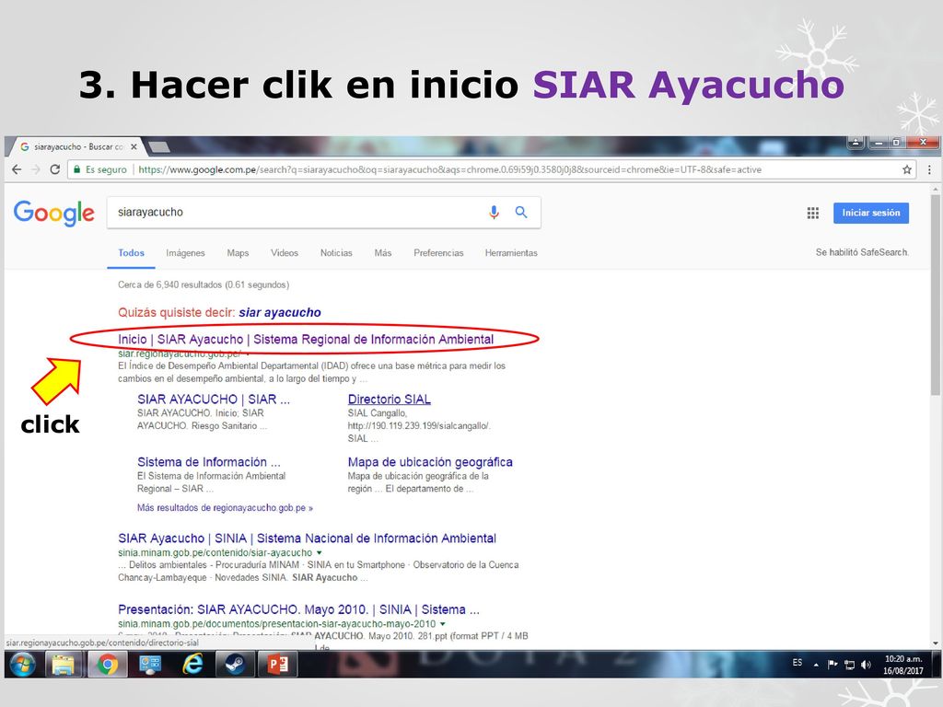Viewport: 943px width, 707px height.
Task: Switch to PowerPoint on the taskbar
Action: 277,665
